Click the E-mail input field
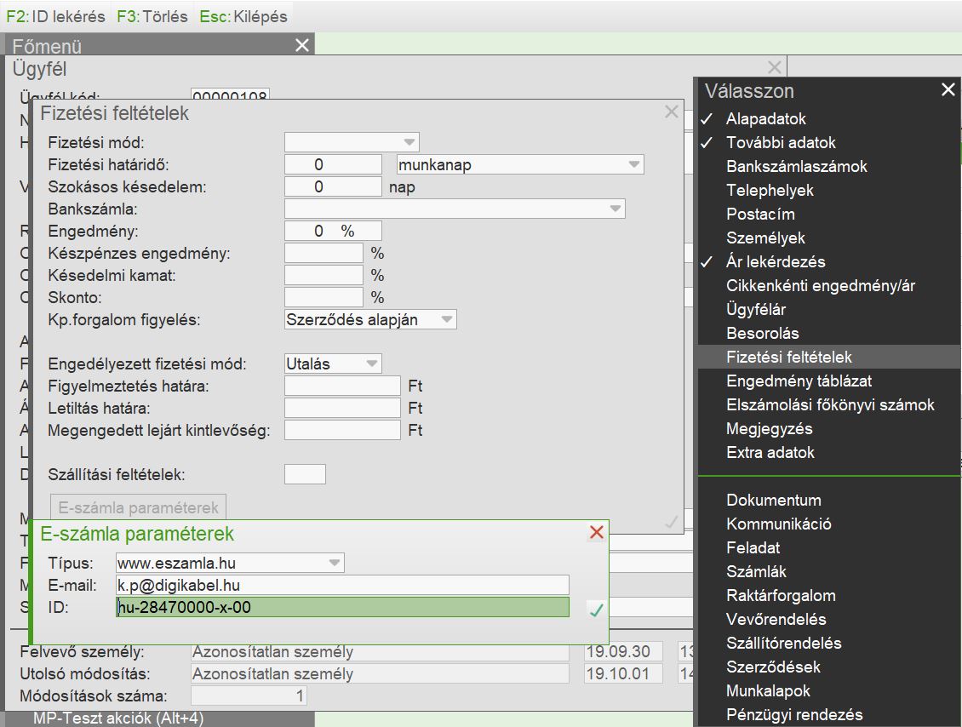962x727 pixels. [342, 585]
